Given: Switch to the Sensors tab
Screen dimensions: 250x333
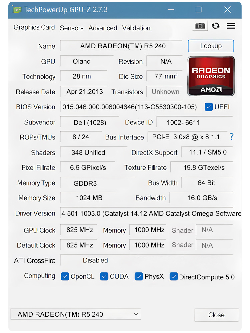Looking at the screenshot, I should (72, 28).
